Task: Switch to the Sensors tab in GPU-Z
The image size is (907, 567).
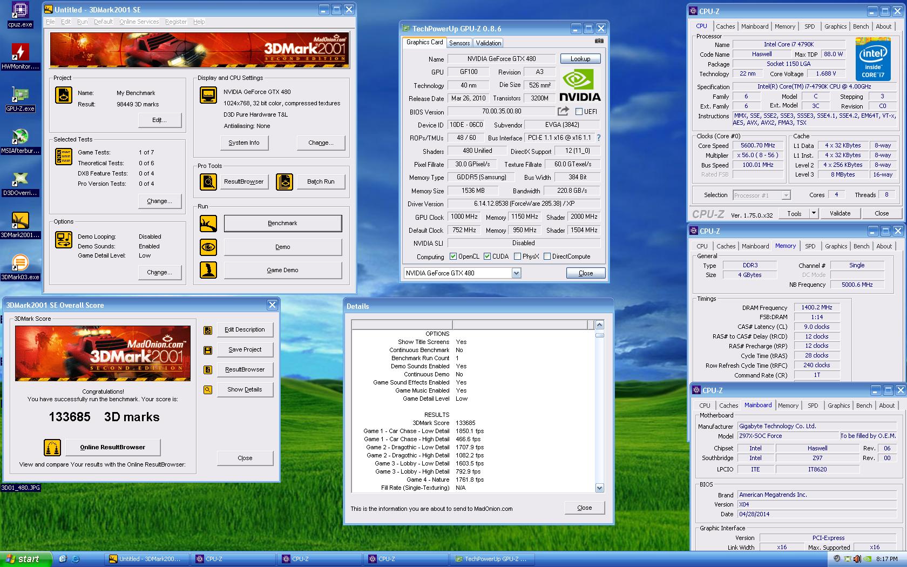Action: [x=459, y=43]
